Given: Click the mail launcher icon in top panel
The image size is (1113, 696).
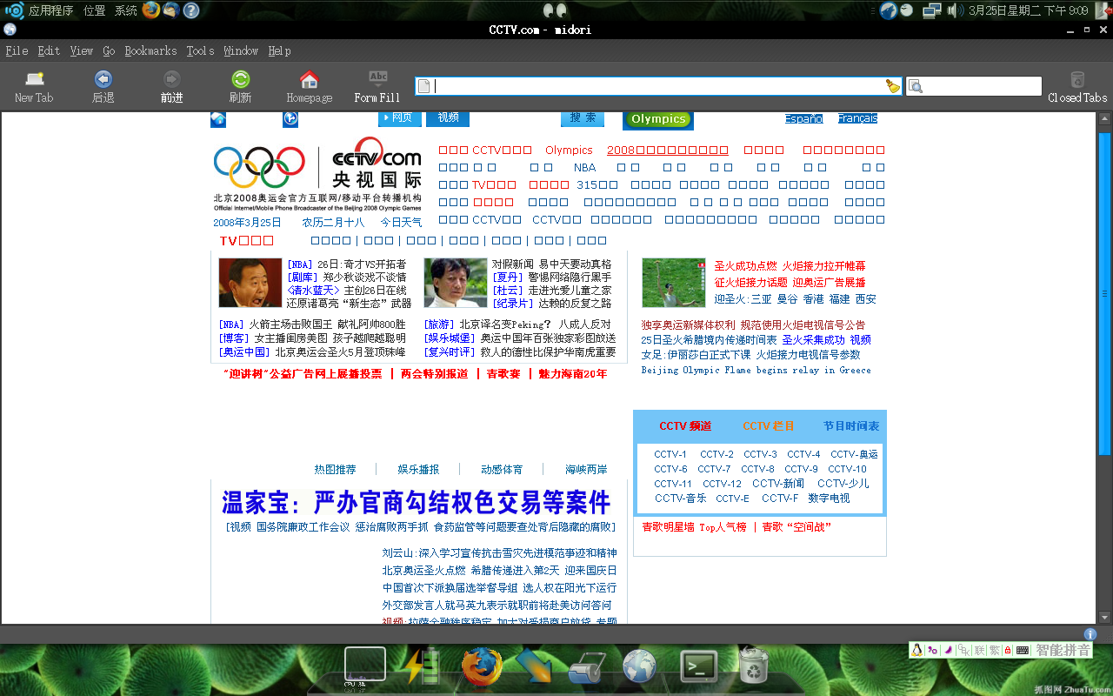Looking at the screenshot, I should (x=171, y=10).
